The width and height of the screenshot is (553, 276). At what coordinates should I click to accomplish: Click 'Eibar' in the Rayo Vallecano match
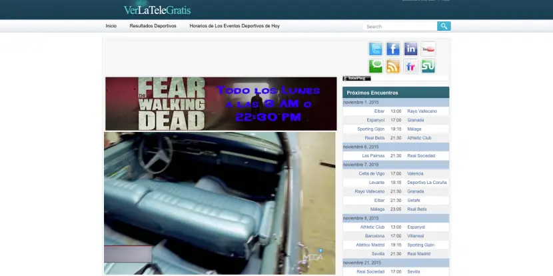pos(380,111)
